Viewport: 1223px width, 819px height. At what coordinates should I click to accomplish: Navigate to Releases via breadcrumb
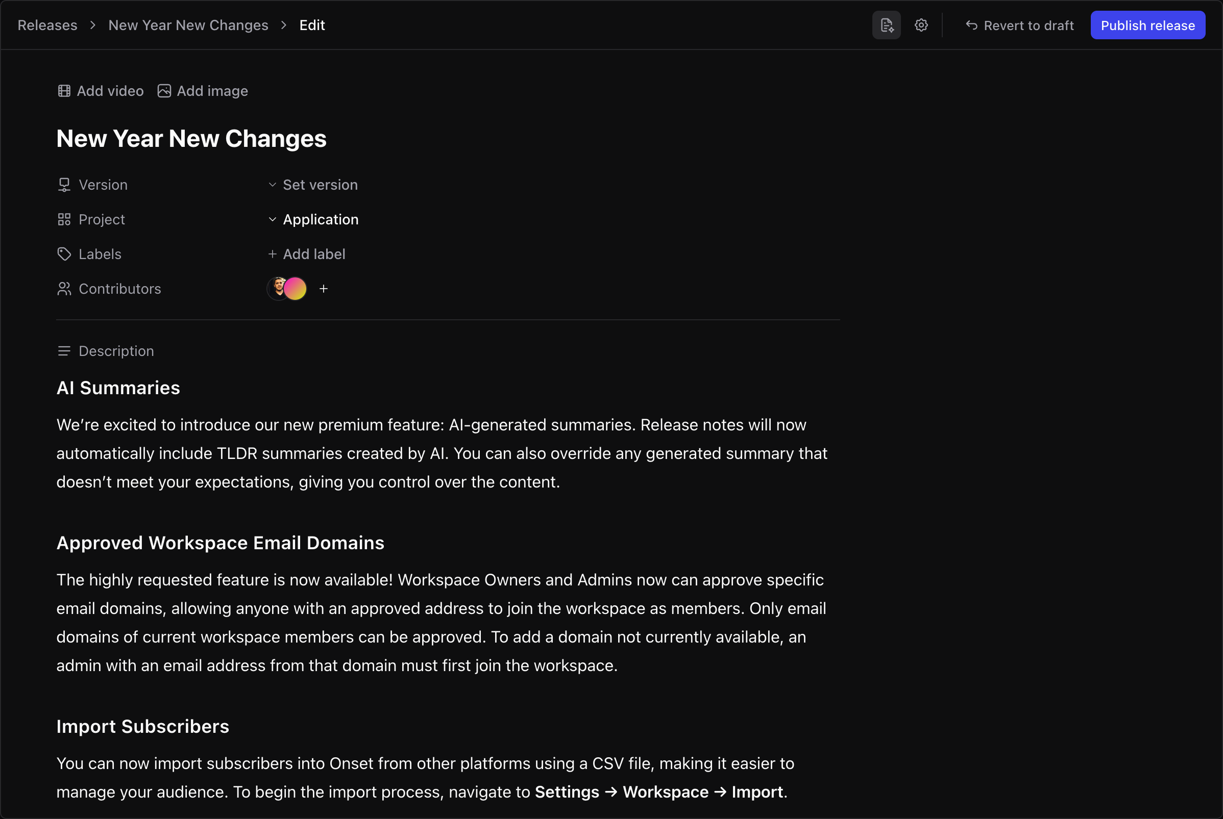coord(47,24)
